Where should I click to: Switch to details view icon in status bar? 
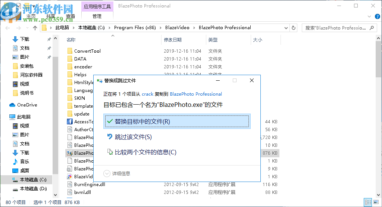368,202
